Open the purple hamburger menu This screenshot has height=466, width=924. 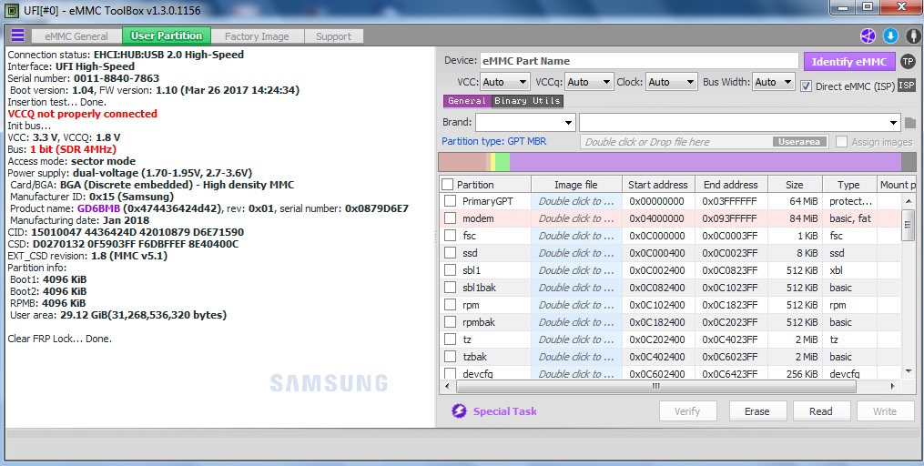(x=17, y=35)
